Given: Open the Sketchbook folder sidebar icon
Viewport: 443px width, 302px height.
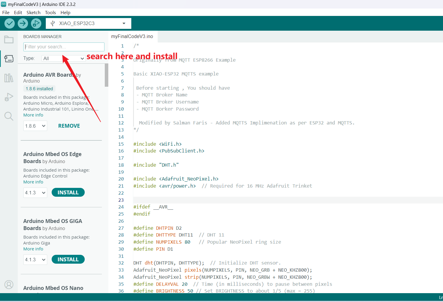Looking at the screenshot, I should 9,40.
